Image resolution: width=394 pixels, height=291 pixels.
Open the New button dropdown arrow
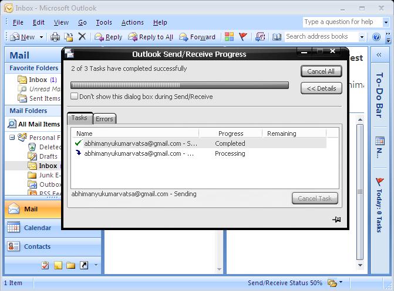tap(41, 37)
